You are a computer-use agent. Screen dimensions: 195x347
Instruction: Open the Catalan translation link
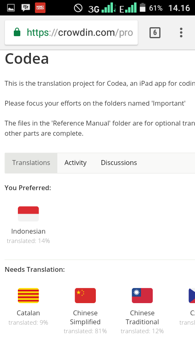point(28,313)
